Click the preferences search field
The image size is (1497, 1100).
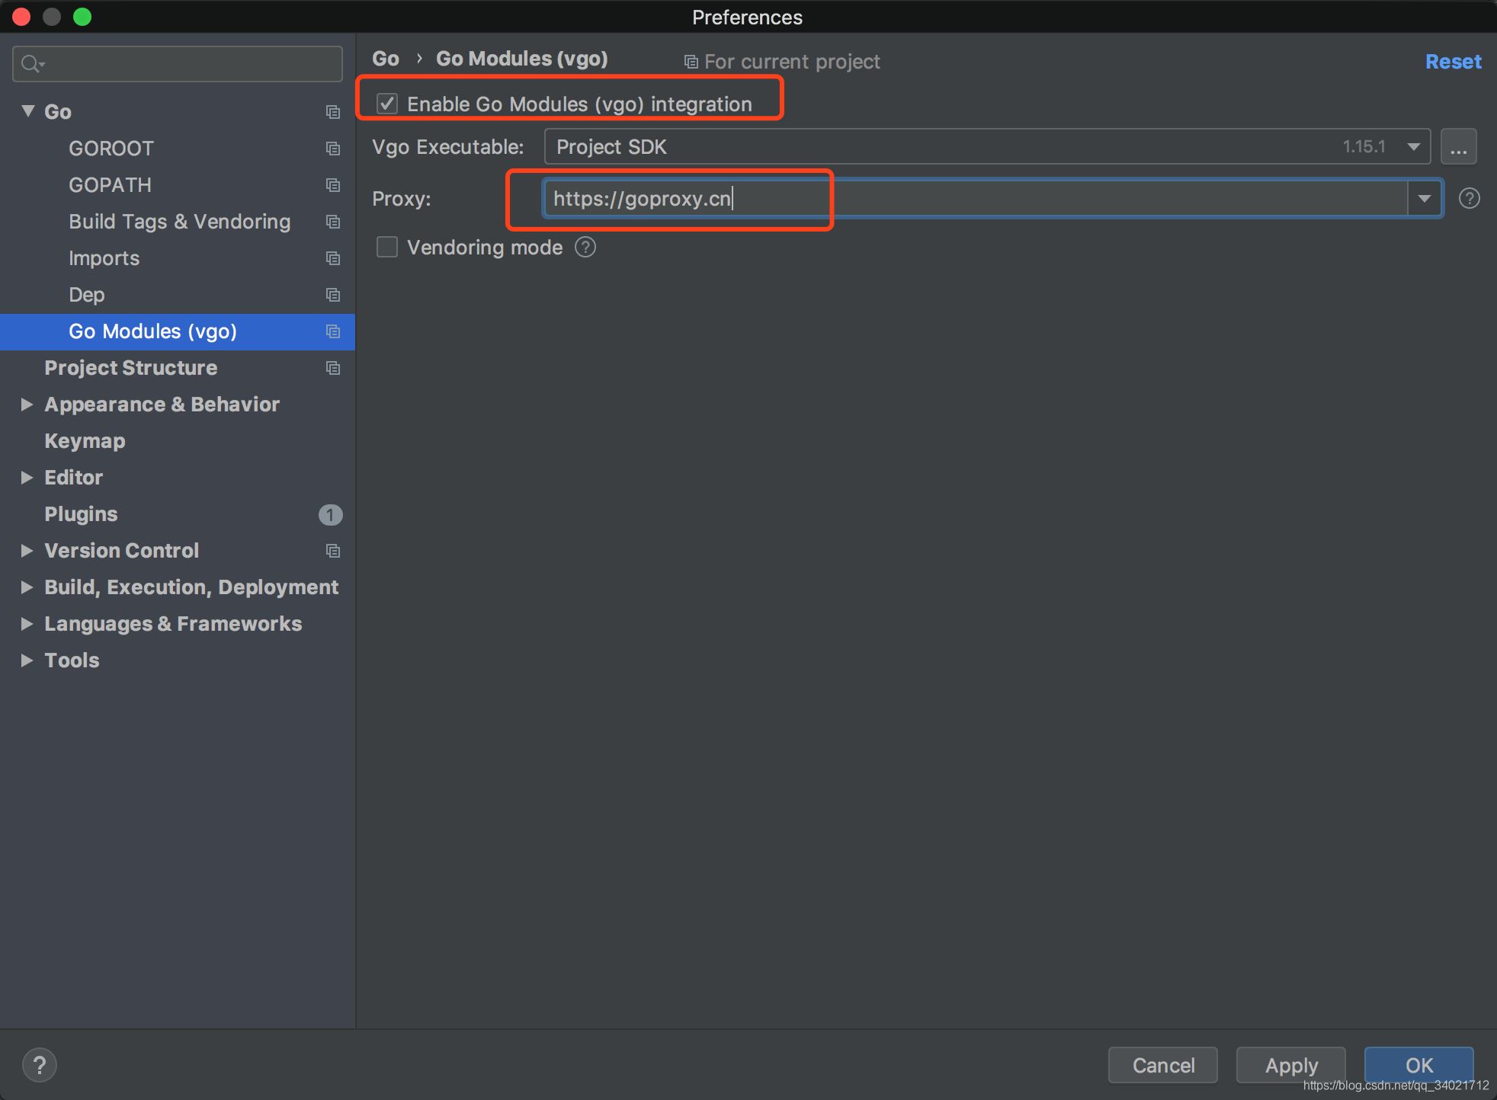click(x=191, y=64)
